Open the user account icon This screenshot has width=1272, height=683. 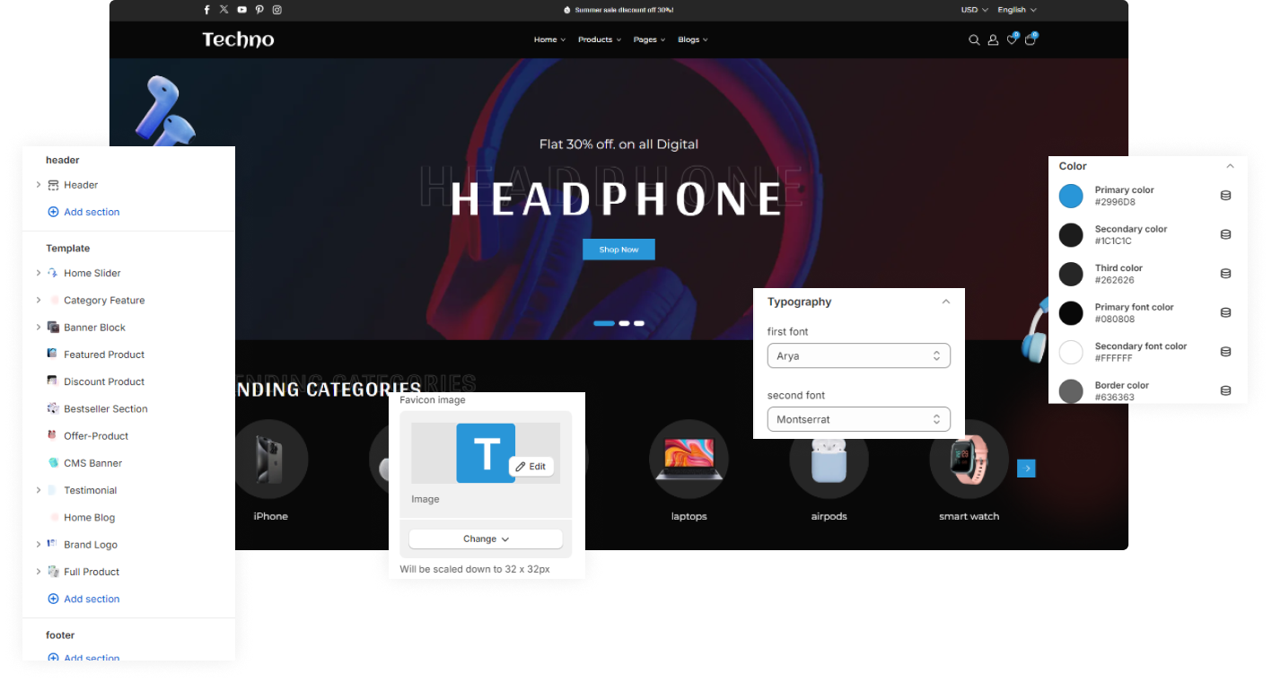[993, 40]
